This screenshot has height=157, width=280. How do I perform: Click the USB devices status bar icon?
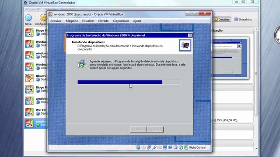pos(154,147)
